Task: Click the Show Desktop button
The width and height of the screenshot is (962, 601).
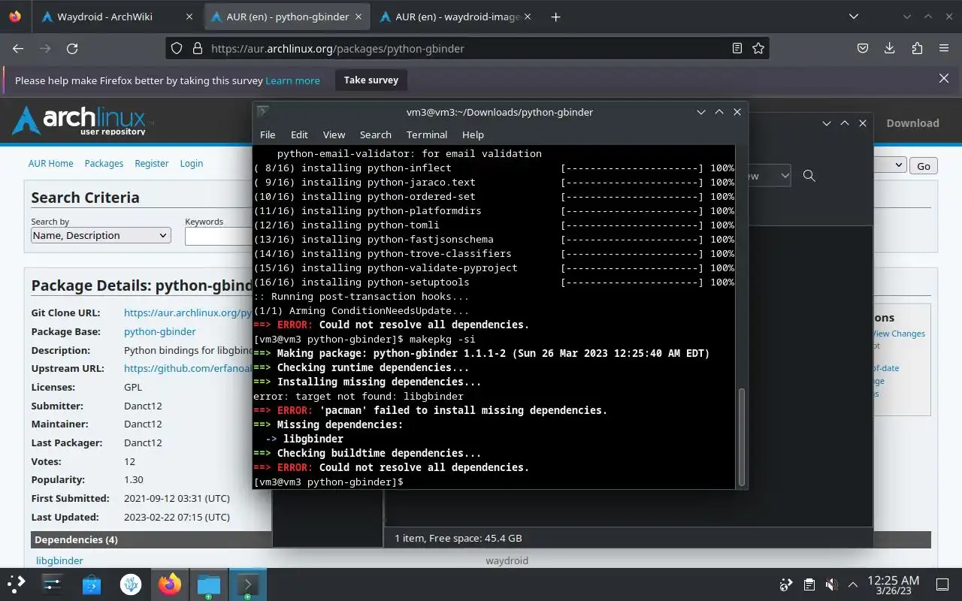Action: coord(942,584)
